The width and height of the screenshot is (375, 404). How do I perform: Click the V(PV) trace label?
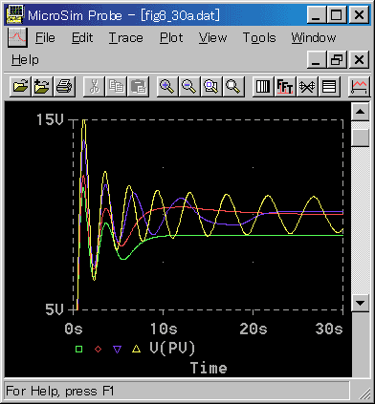(x=172, y=348)
